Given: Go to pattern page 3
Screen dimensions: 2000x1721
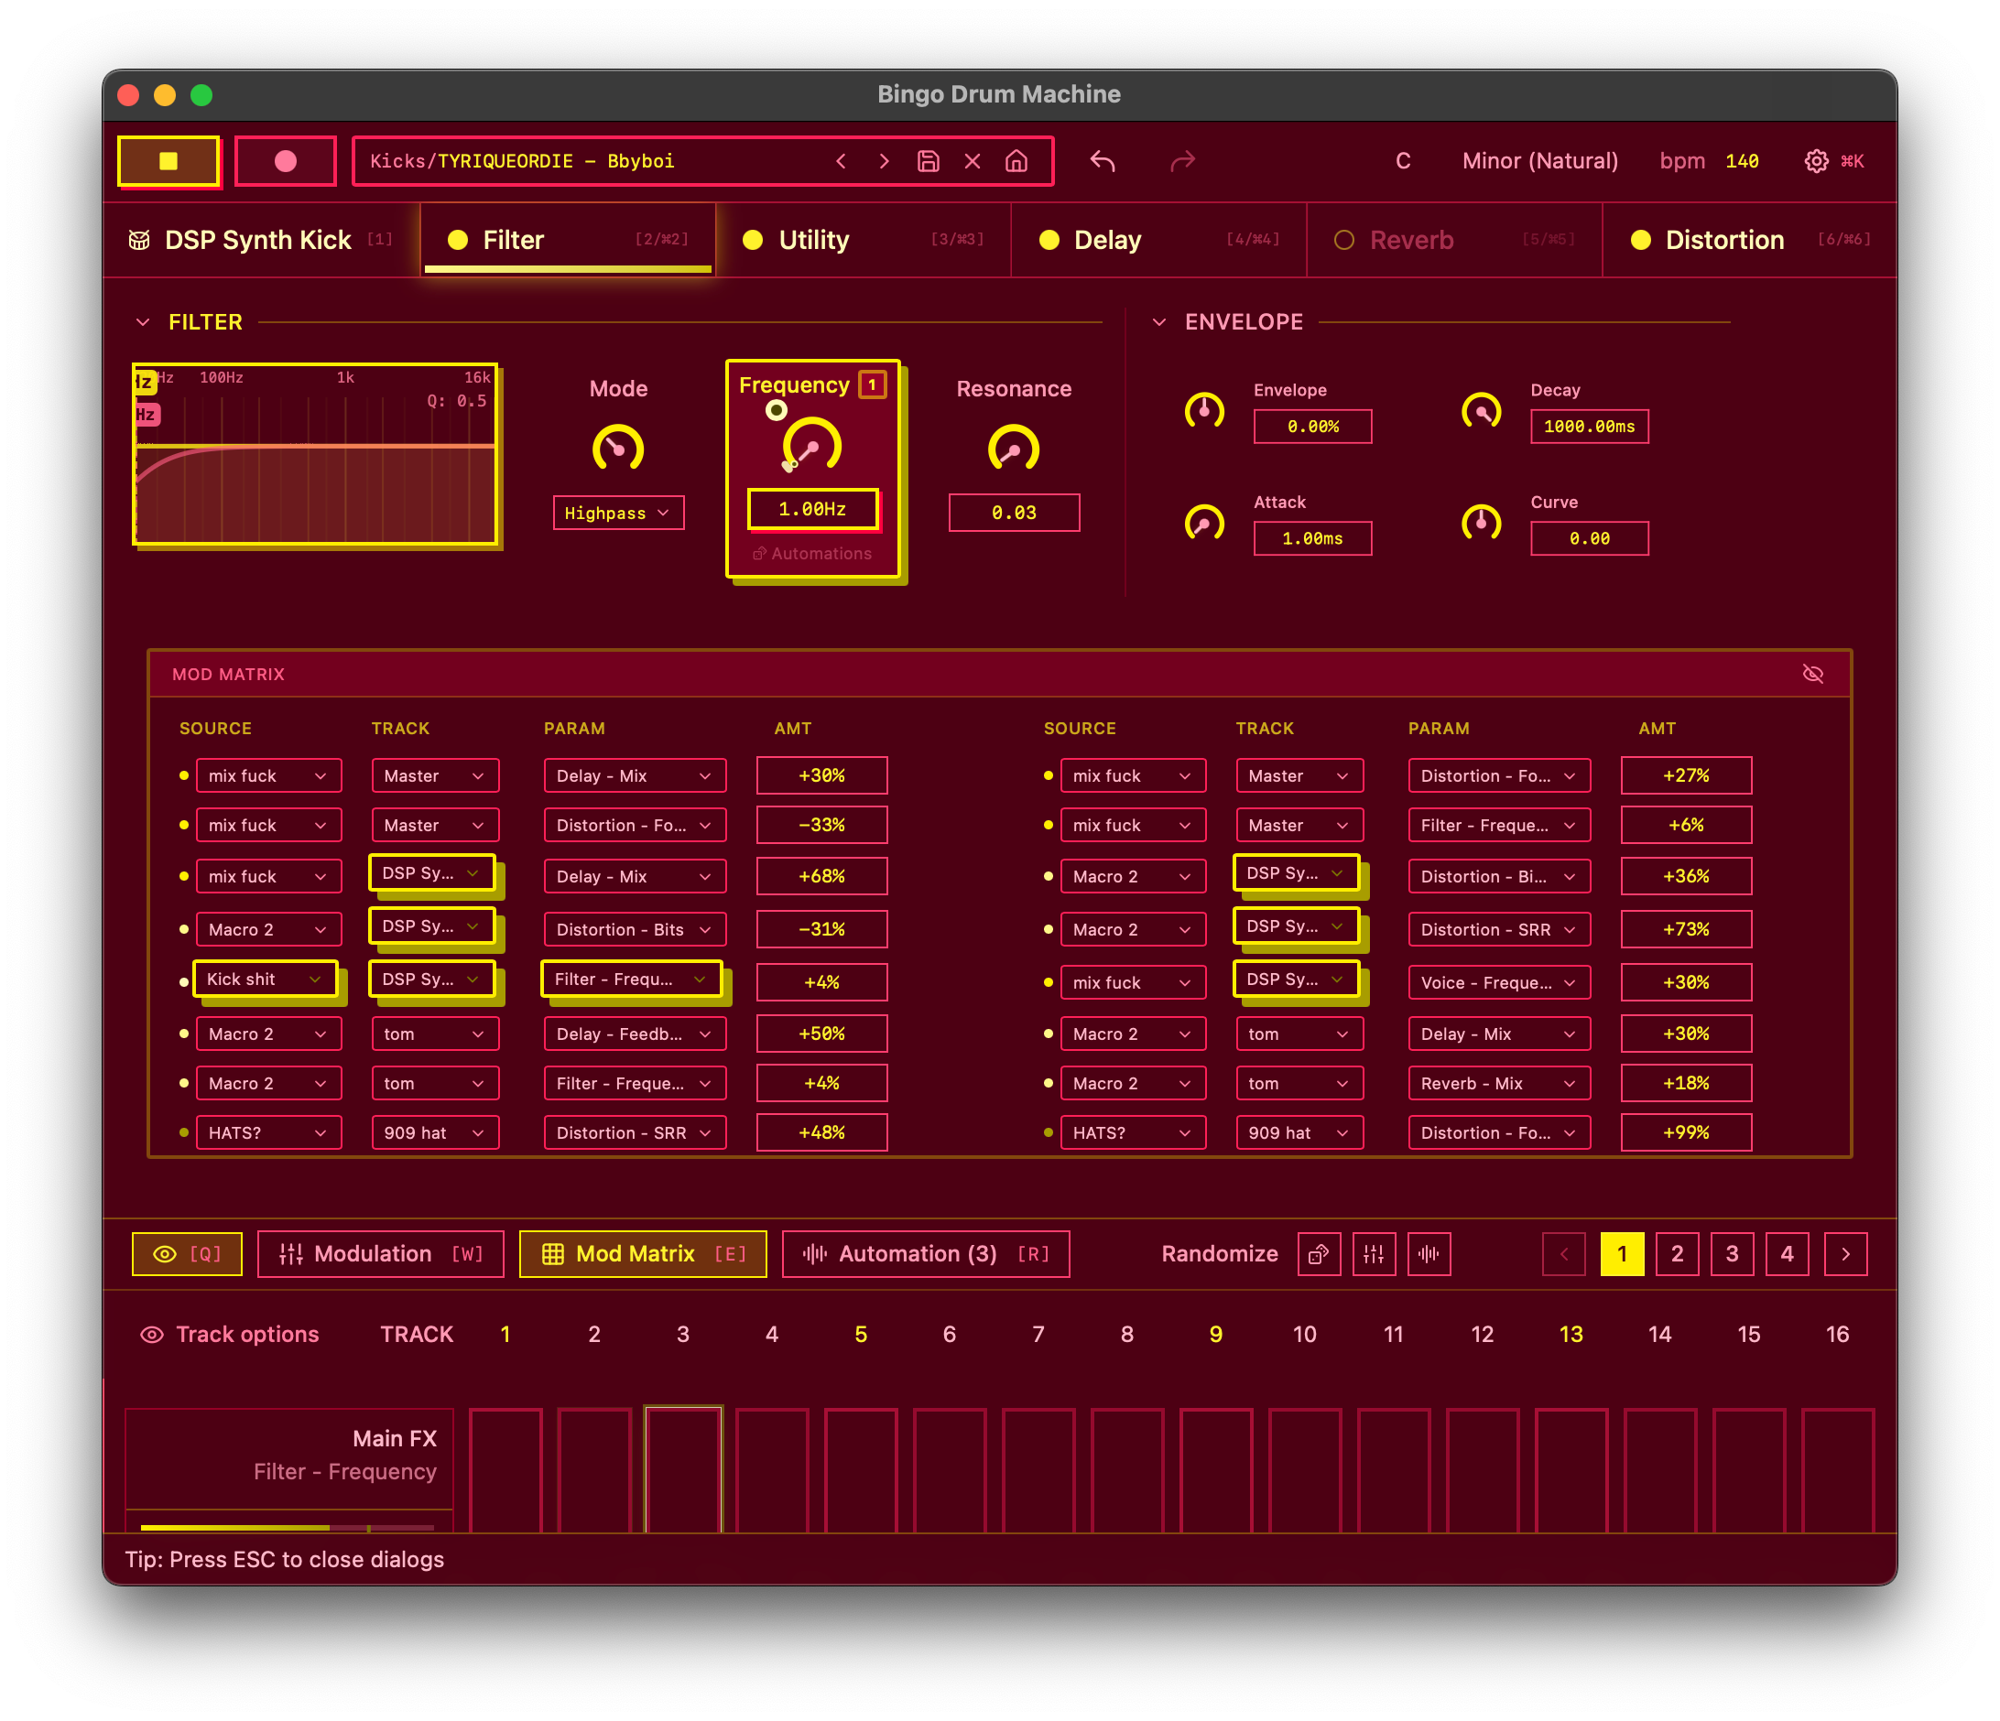Looking at the screenshot, I should click(x=1732, y=1254).
